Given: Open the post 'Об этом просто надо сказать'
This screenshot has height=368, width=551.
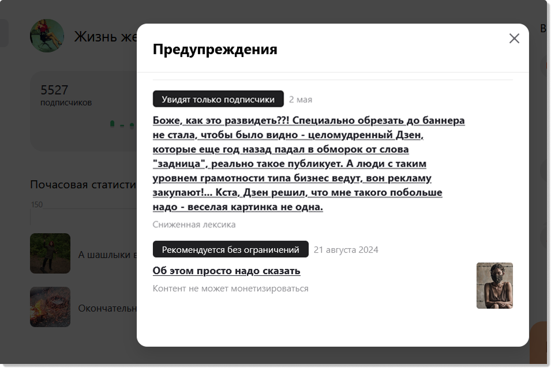Looking at the screenshot, I should click(x=226, y=271).
